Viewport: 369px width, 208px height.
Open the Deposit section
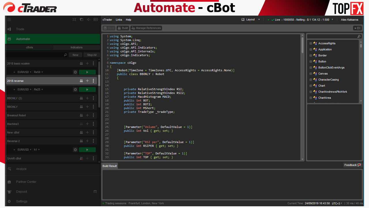click(53, 192)
